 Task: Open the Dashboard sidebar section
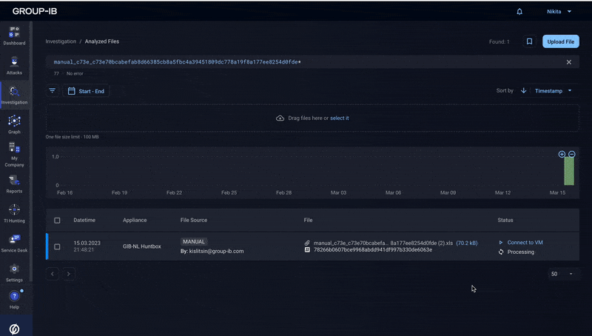(14, 36)
